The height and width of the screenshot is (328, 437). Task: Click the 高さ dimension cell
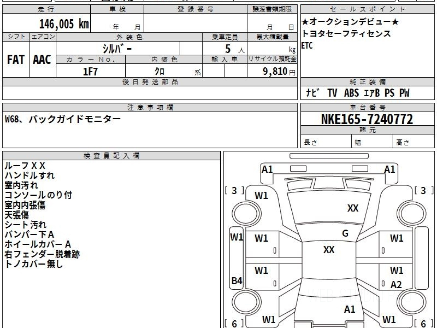[414, 141]
